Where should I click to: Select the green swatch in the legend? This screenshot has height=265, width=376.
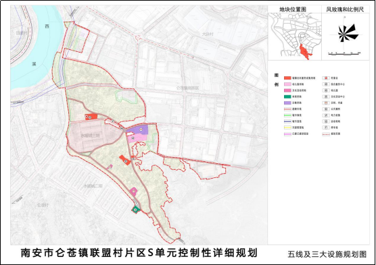point(287,96)
